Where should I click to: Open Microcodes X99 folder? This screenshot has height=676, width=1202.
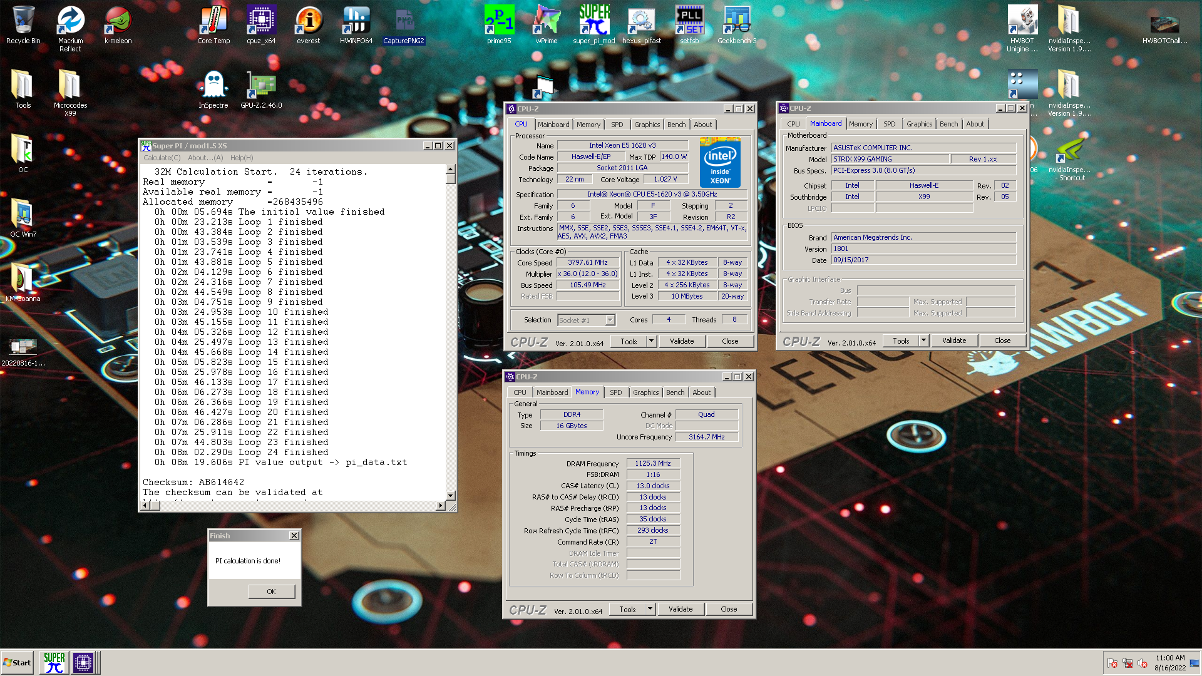[x=71, y=93]
